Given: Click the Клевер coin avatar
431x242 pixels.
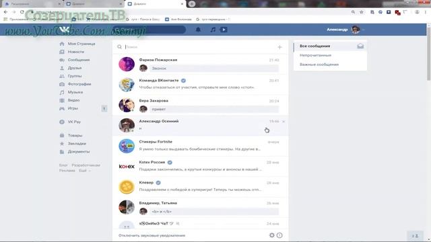Looking at the screenshot, I should 127,187.
